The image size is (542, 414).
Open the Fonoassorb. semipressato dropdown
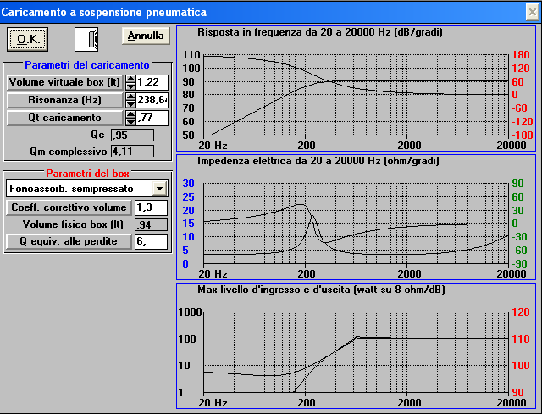click(x=159, y=189)
